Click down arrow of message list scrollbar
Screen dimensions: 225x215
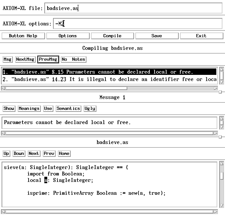222,82
